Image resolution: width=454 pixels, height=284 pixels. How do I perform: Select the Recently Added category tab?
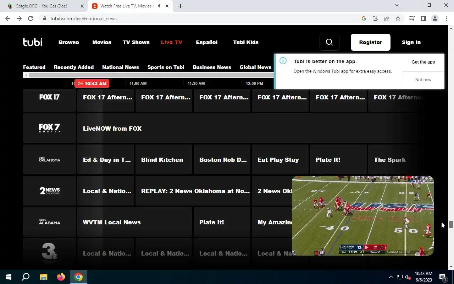point(74,67)
